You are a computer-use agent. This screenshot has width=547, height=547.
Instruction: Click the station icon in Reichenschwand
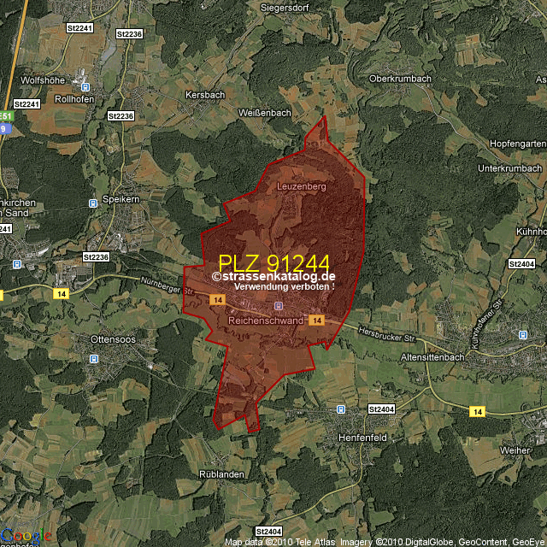point(278,306)
